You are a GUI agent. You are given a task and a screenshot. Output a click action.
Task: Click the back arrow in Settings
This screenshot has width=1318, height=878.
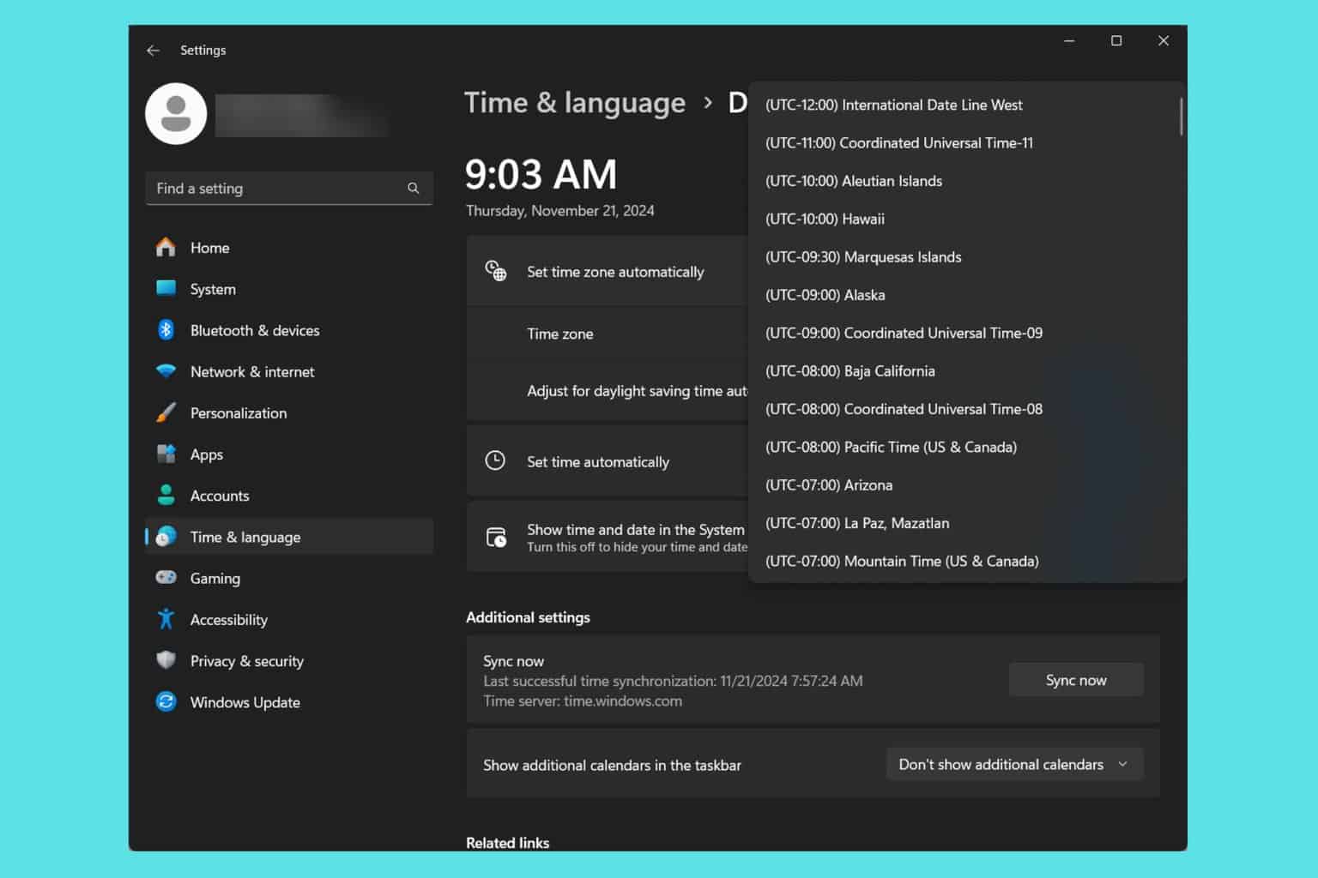coord(153,51)
